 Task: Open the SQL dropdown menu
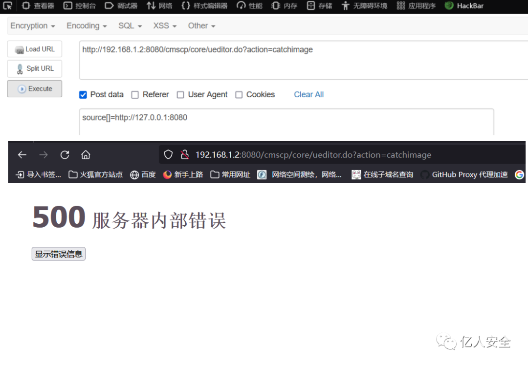130,25
